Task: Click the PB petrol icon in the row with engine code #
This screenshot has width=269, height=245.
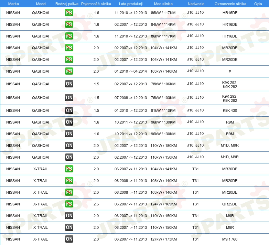Action: pos(69,71)
